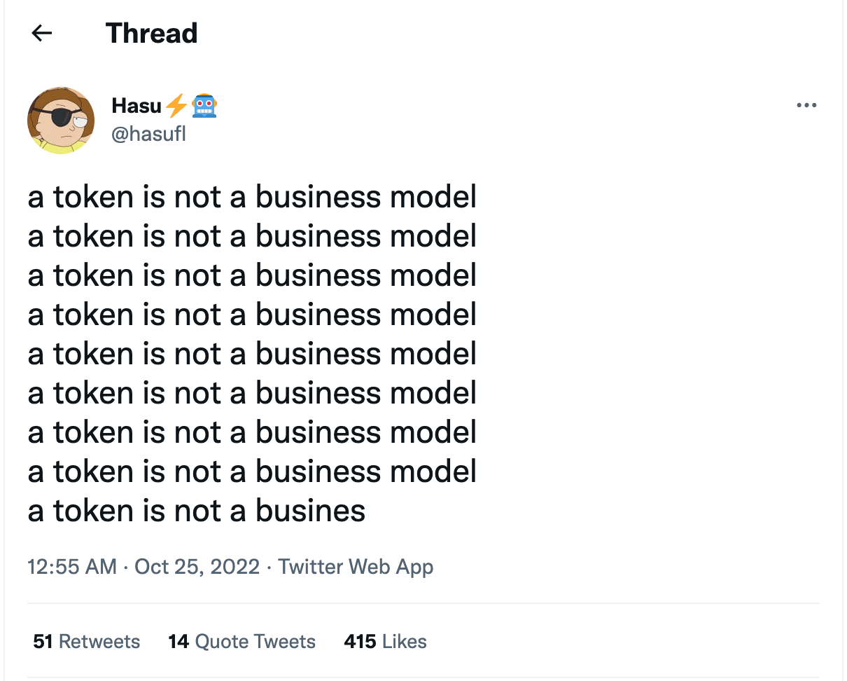Image resolution: width=847 pixels, height=681 pixels.
Task: Click Hasu's eyepatch cartoon profile avatar
Action: [x=61, y=121]
